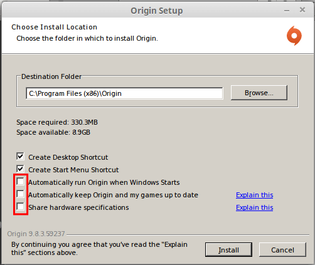Close the Origin Setup window
Viewport: 315px width, 265px height.
302,10
